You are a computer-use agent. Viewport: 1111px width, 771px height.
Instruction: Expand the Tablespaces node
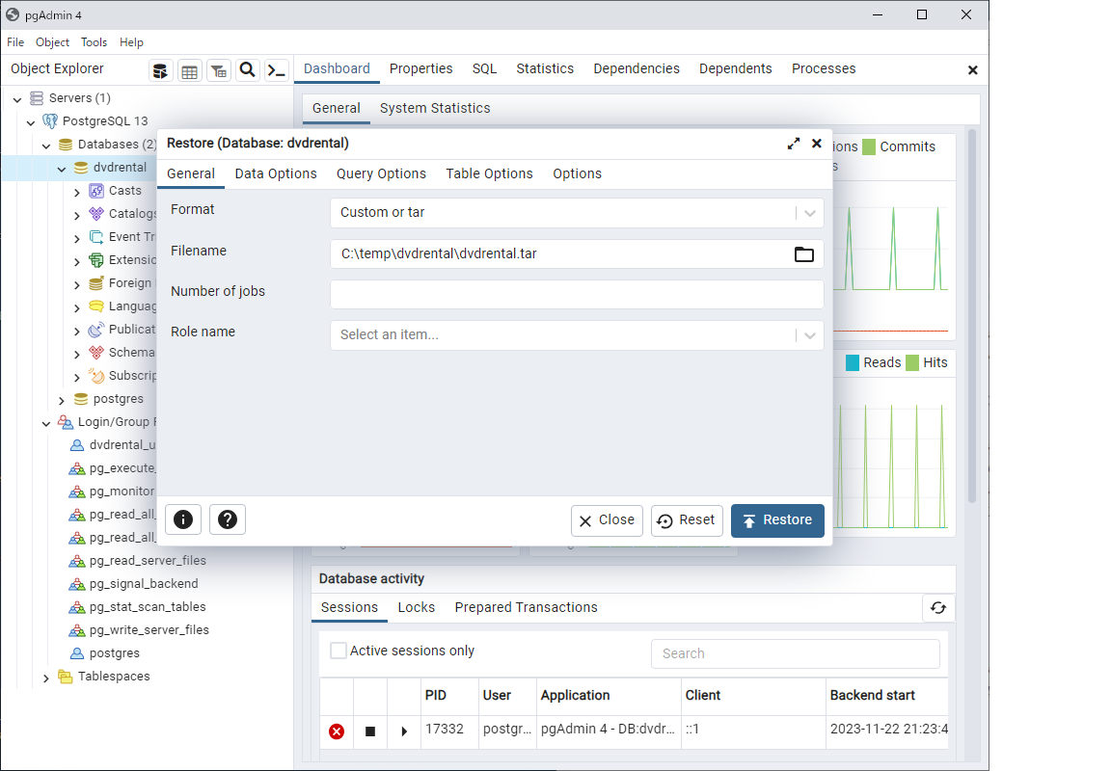click(46, 678)
